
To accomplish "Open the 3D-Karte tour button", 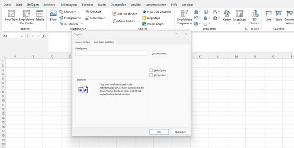I will (255, 17).
